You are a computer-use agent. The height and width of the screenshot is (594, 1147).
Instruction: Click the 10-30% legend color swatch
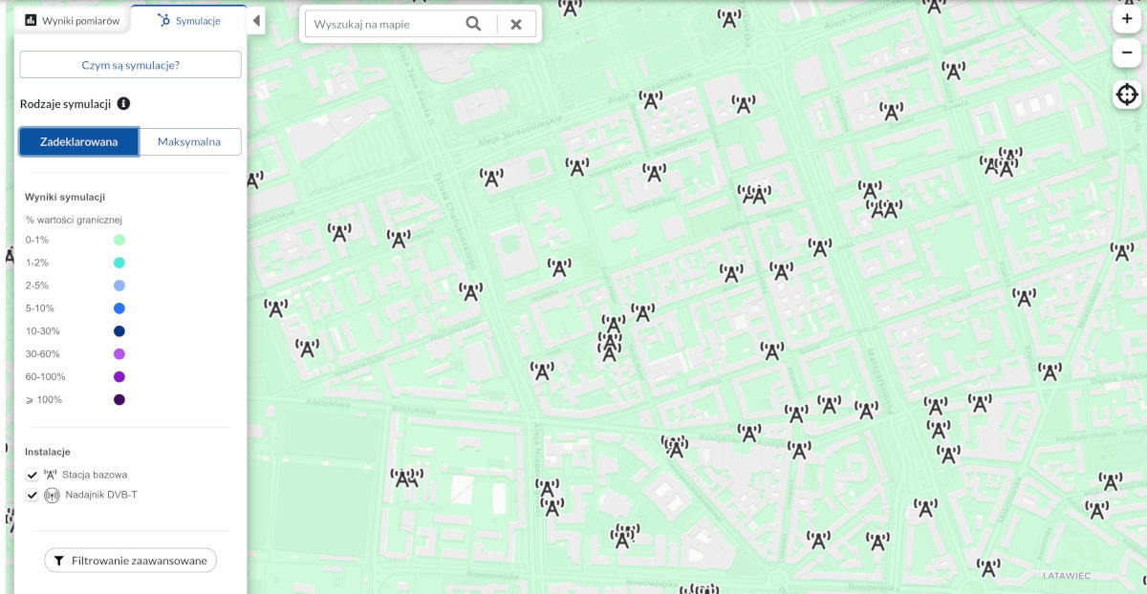[x=119, y=331]
